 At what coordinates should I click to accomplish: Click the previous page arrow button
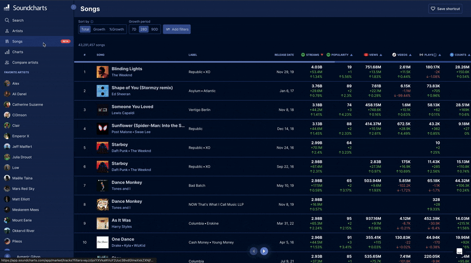click(x=254, y=251)
